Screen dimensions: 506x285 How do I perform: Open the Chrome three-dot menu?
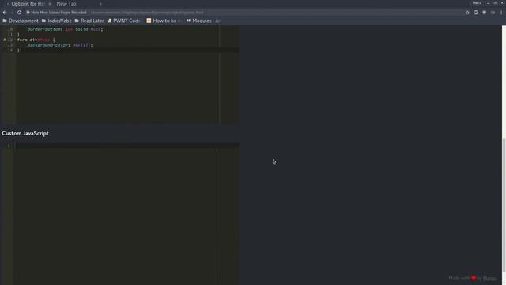[501, 13]
